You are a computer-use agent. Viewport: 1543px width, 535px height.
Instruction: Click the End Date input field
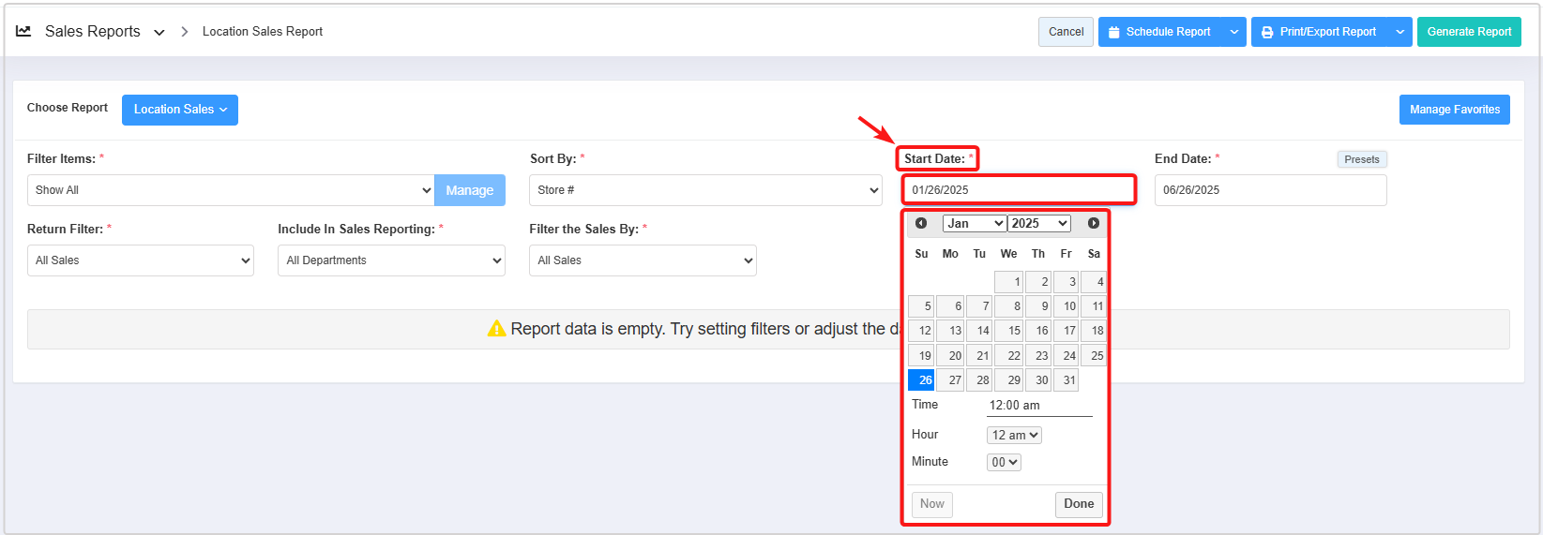click(1269, 190)
